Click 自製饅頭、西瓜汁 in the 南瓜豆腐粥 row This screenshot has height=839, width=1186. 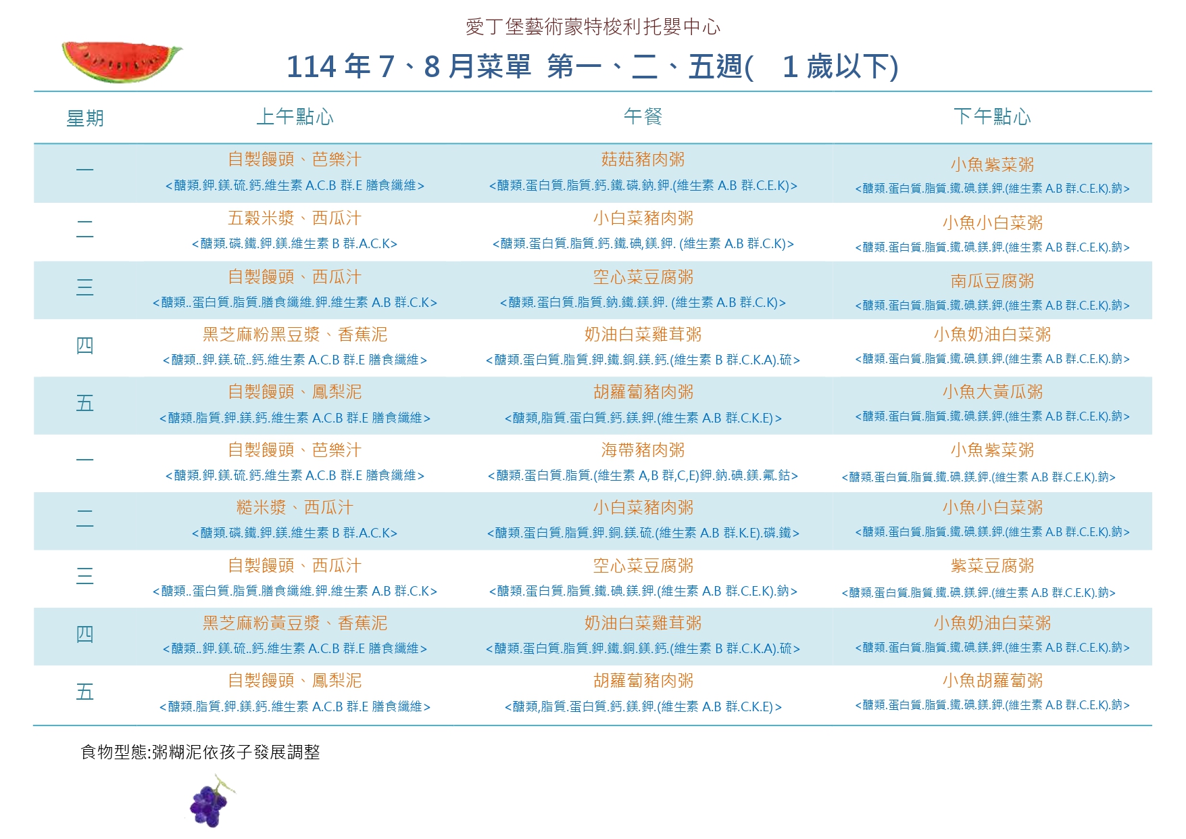point(295,277)
